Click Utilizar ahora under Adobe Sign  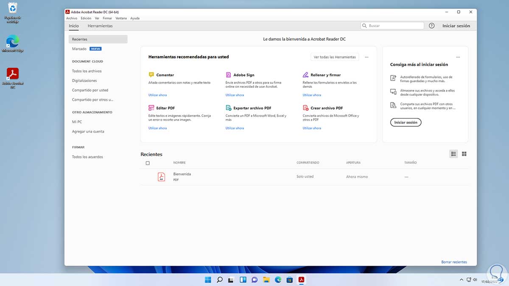235,95
